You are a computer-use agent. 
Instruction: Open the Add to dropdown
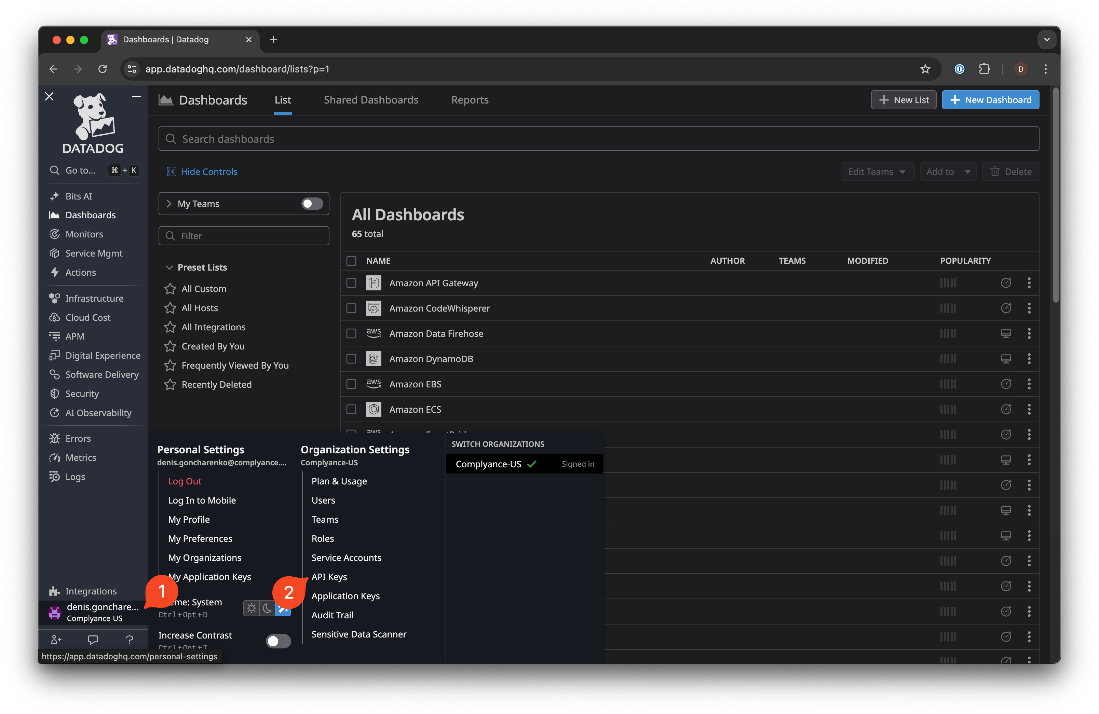pos(948,171)
